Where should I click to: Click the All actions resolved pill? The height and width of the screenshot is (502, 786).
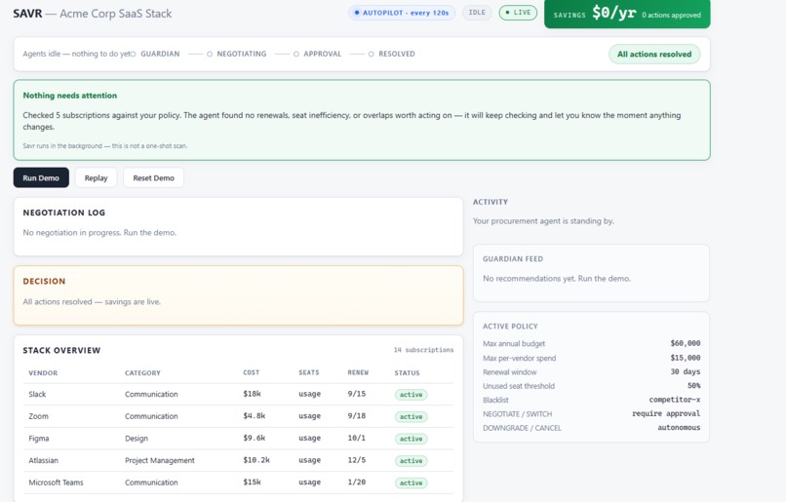coord(654,55)
